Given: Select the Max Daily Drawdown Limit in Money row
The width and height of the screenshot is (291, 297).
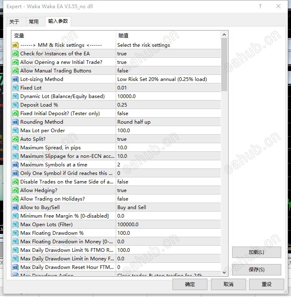Looking at the screenshot, I should (116, 258).
